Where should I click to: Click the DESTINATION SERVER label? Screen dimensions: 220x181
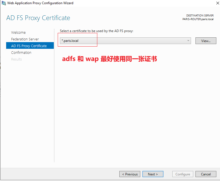pos(200,15)
